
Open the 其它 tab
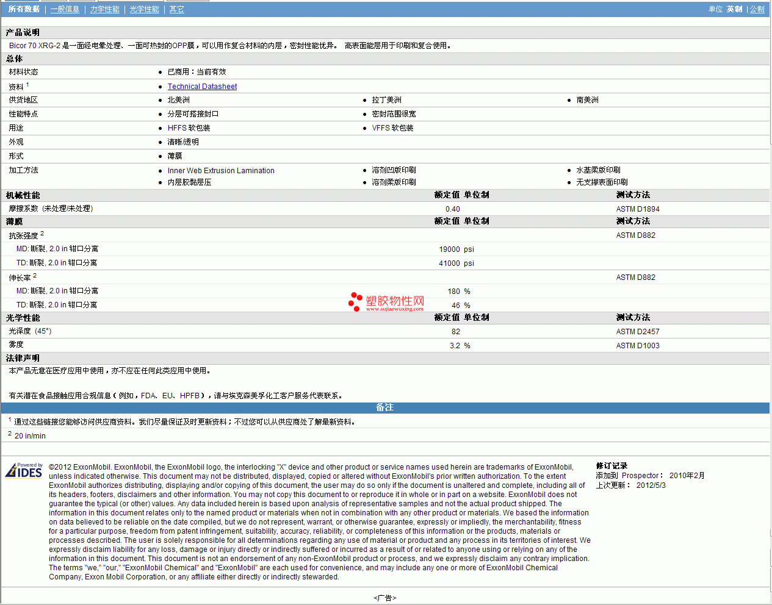click(x=177, y=9)
